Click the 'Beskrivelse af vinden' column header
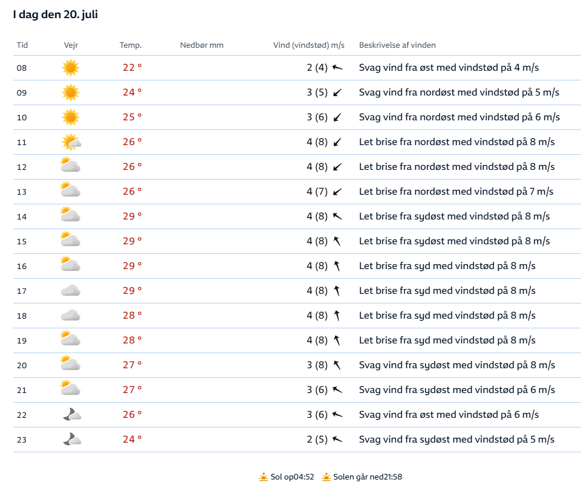The width and height of the screenshot is (581, 494). click(397, 45)
